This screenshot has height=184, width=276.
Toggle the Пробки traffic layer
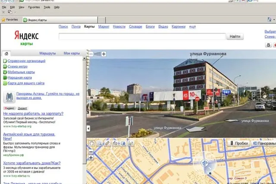(239, 143)
